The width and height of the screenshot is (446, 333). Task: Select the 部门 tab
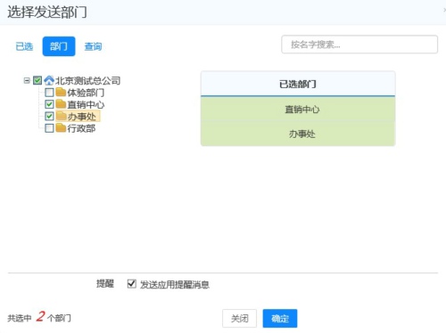(x=59, y=46)
